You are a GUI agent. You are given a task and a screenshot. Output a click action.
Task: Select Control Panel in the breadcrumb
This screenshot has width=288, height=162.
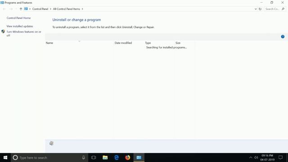40,9
